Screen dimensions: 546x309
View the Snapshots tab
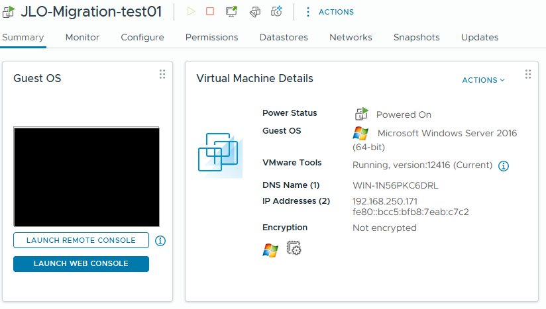point(417,37)
